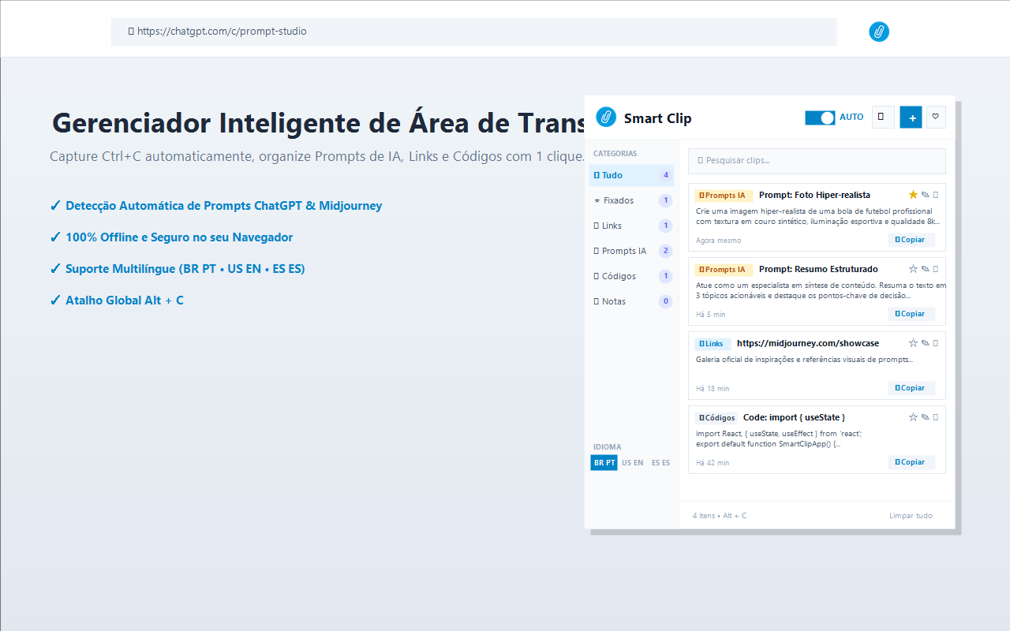Click the browser address bar with chatgpt.com URL
Viewport: 1010px width, 631px height.
(x=473, y=32)
